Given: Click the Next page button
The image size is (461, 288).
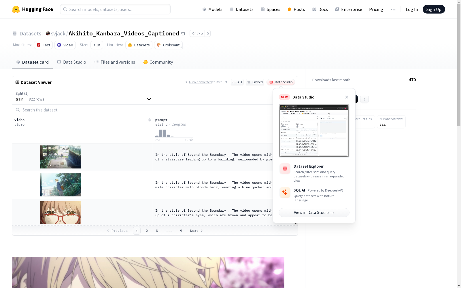Looking at the screenshot, I should pyautogui.click(x=197, y=231).
